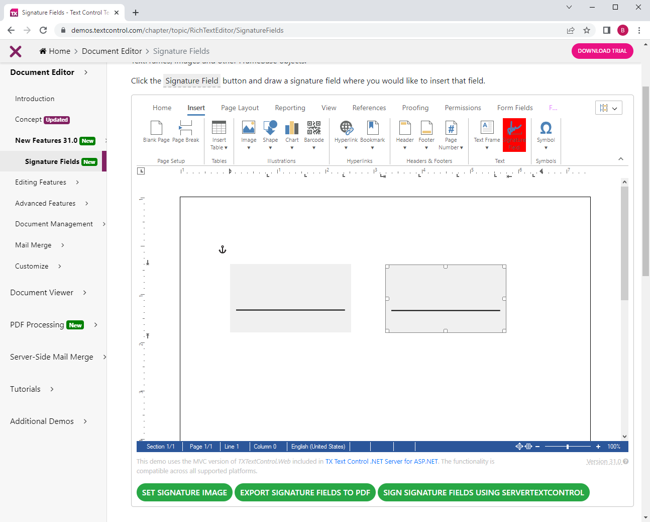Click the fit page status bar icon
The height and width of the screenshot is (522, 650).
point(519,447)
